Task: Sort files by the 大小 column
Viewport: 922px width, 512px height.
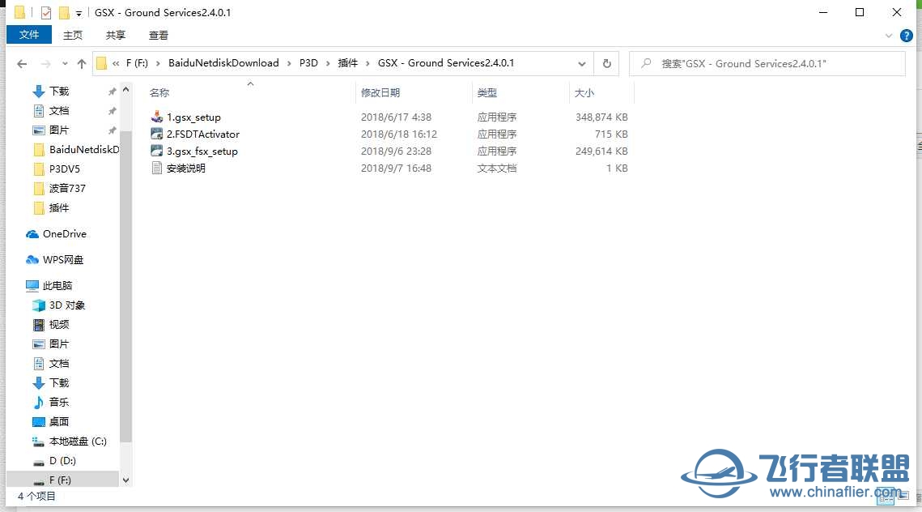Action: point(584,93)
